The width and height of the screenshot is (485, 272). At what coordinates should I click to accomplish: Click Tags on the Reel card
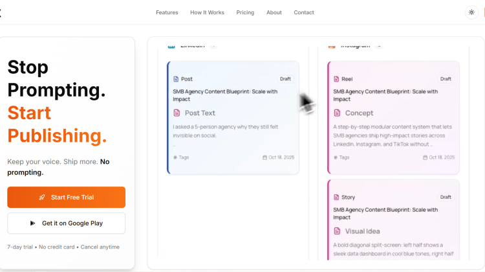point(341,157)
